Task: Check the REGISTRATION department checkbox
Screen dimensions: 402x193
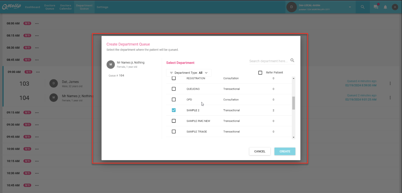Action: point(174,78)
